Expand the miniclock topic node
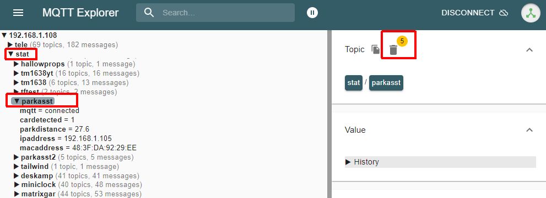Screen dimensions: 546x198 pos(17,185)
